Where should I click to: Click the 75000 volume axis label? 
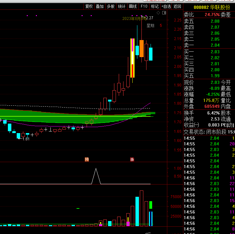tap(176, 197)
